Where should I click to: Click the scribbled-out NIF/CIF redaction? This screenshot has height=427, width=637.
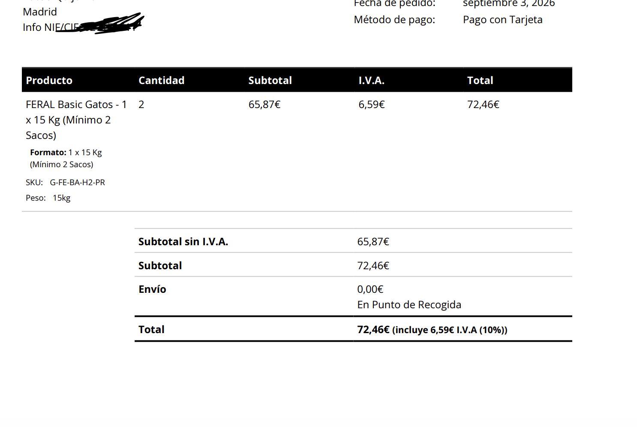(99, 24)
